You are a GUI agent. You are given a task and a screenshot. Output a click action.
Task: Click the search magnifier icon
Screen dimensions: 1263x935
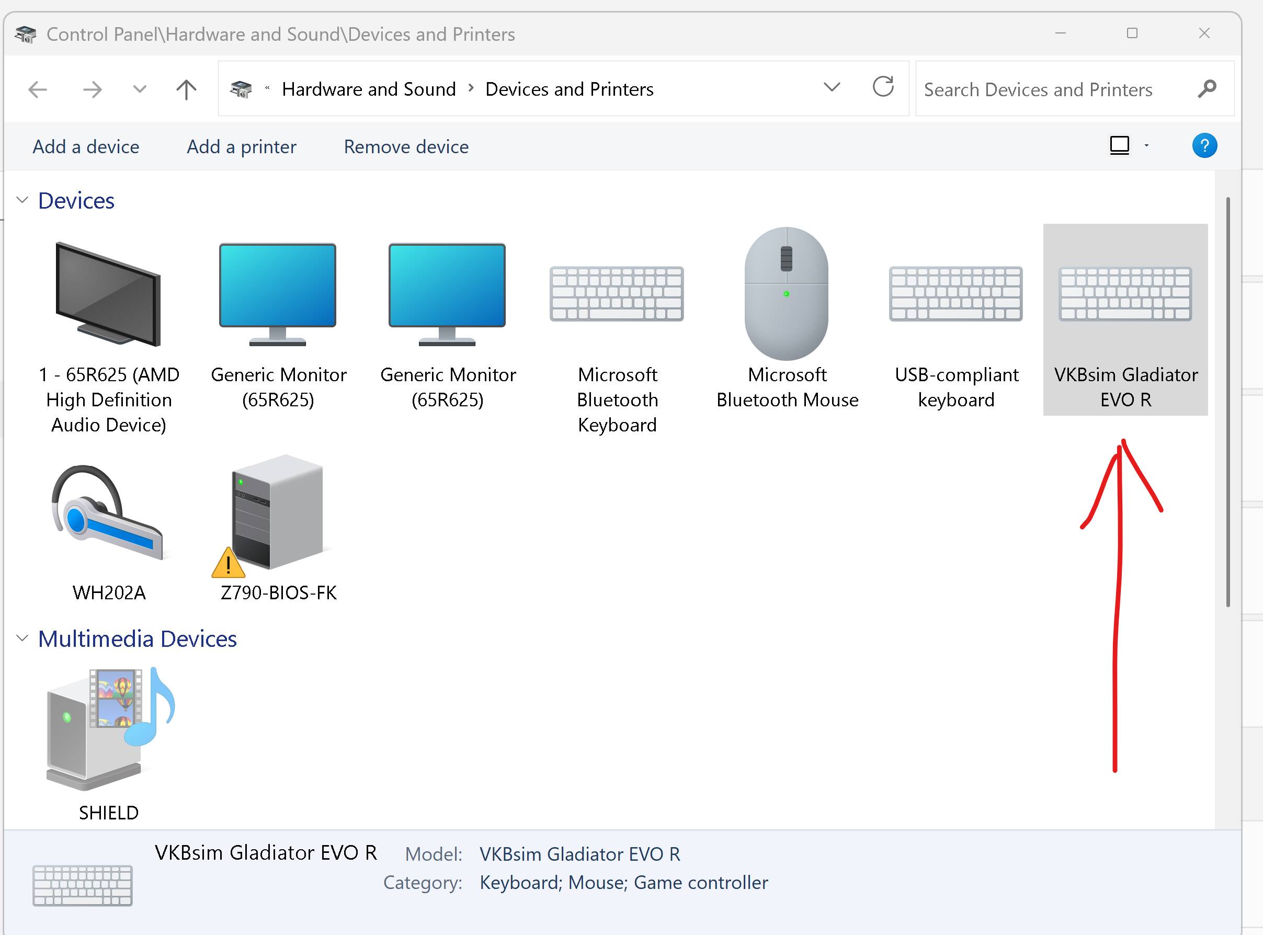click(x=1207, y=89)
